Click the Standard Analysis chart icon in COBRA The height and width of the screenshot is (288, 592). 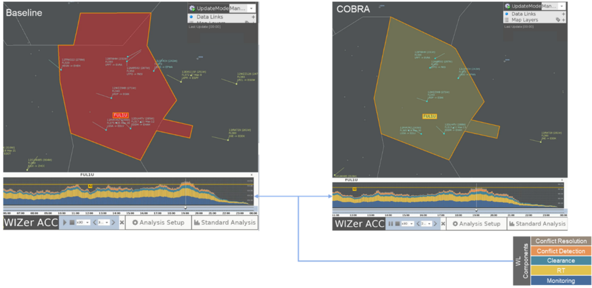pos(512,223)
